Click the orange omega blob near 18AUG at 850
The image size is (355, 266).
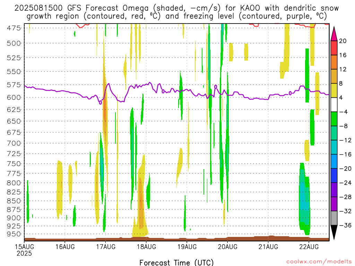pyautogui.click(x=141, y=201)
